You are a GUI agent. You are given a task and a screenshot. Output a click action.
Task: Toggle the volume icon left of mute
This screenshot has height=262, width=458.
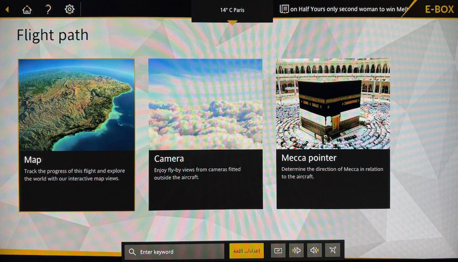coord(296,250)
